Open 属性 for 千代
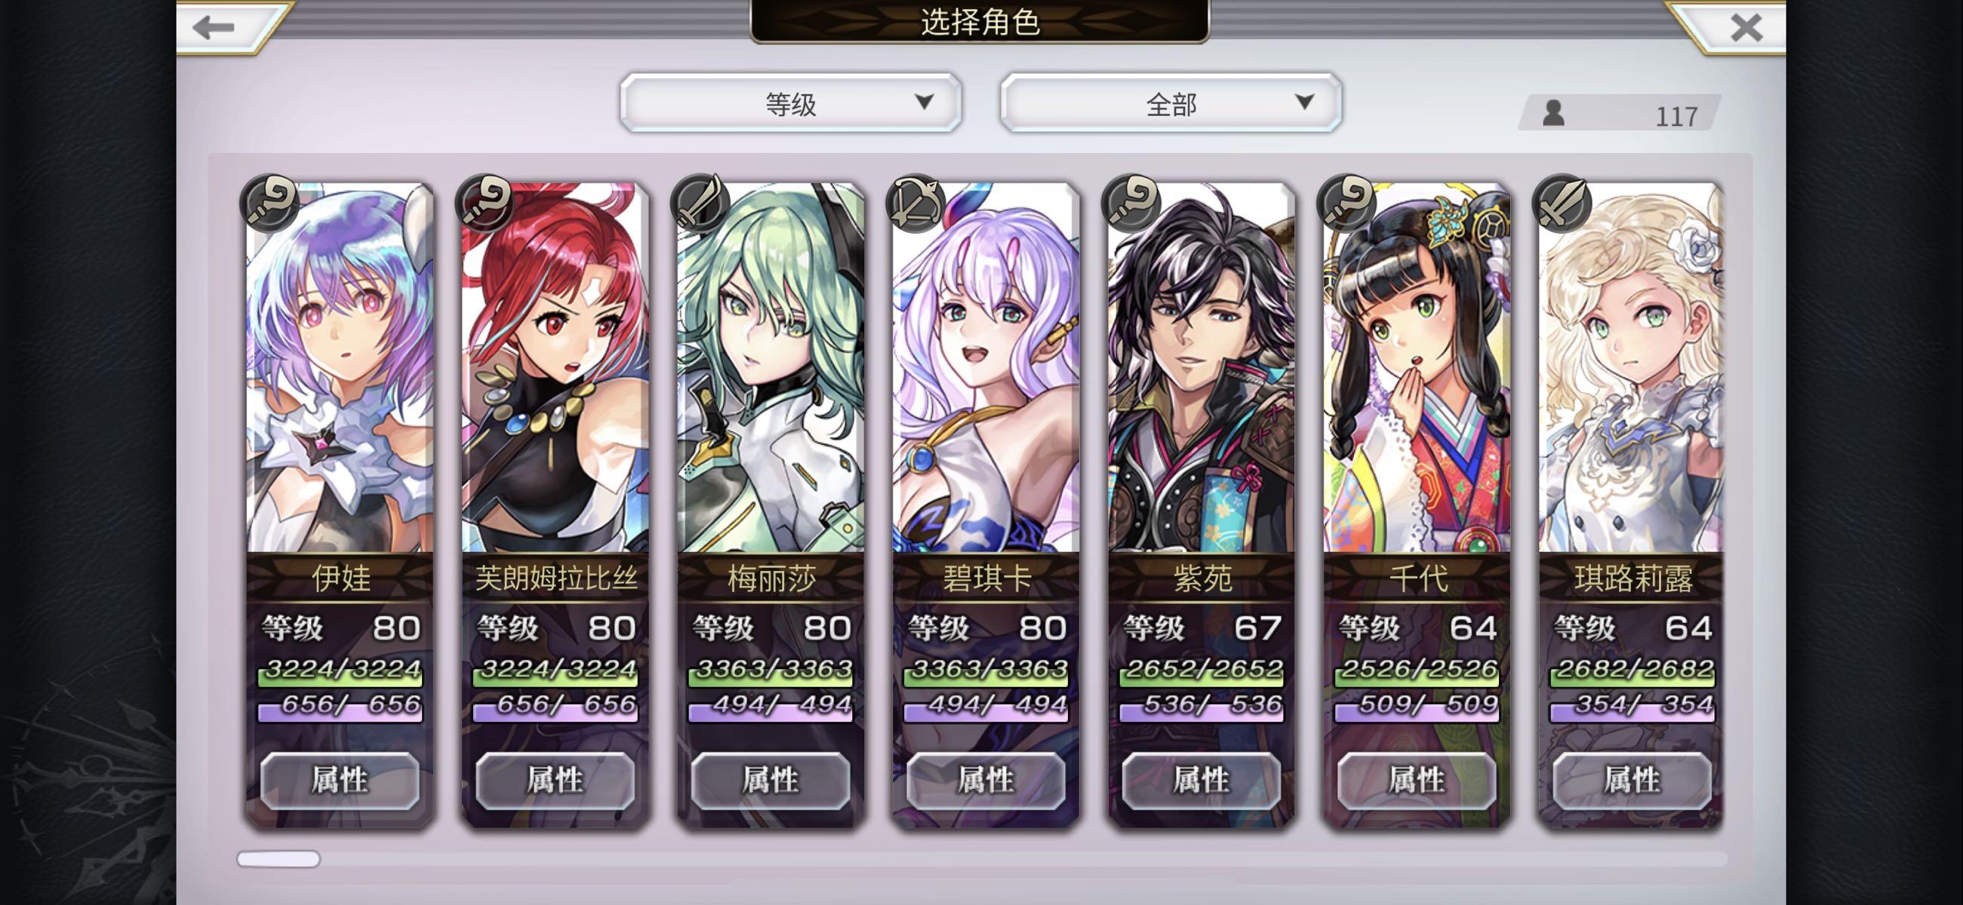The width and height of the screenshot is (1963, 905). 1417,780
